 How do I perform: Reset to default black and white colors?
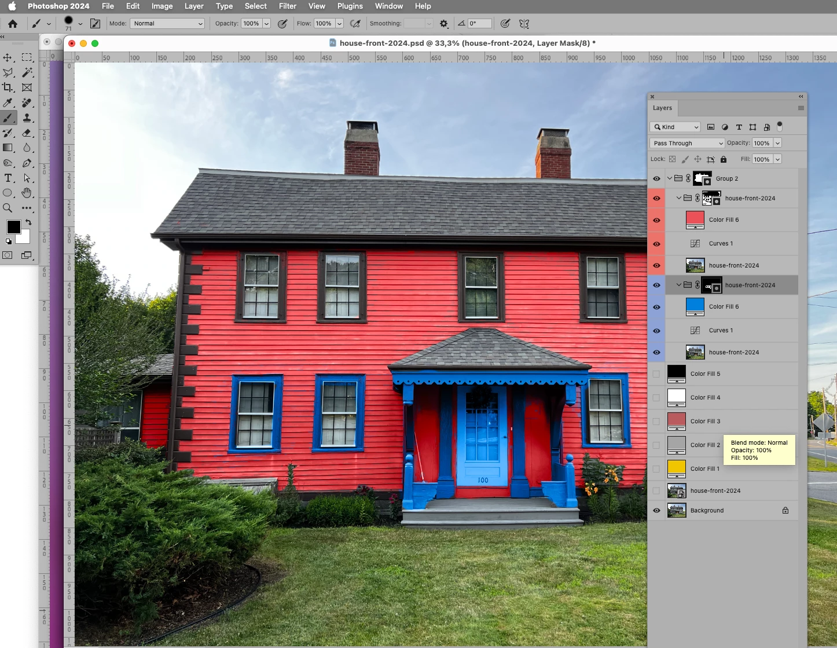point(9,241)
